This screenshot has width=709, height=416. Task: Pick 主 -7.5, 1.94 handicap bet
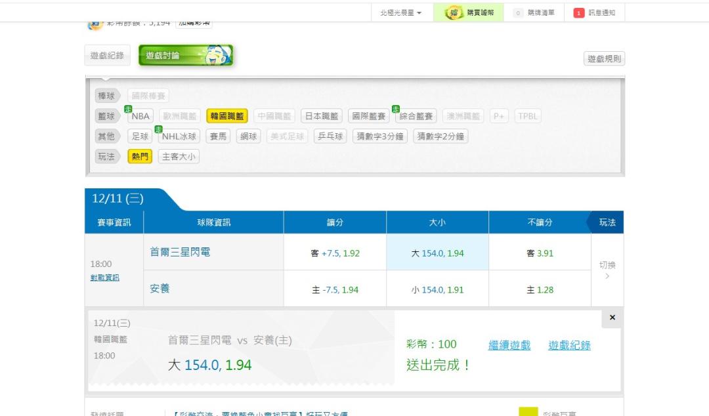tap(335, 290)
